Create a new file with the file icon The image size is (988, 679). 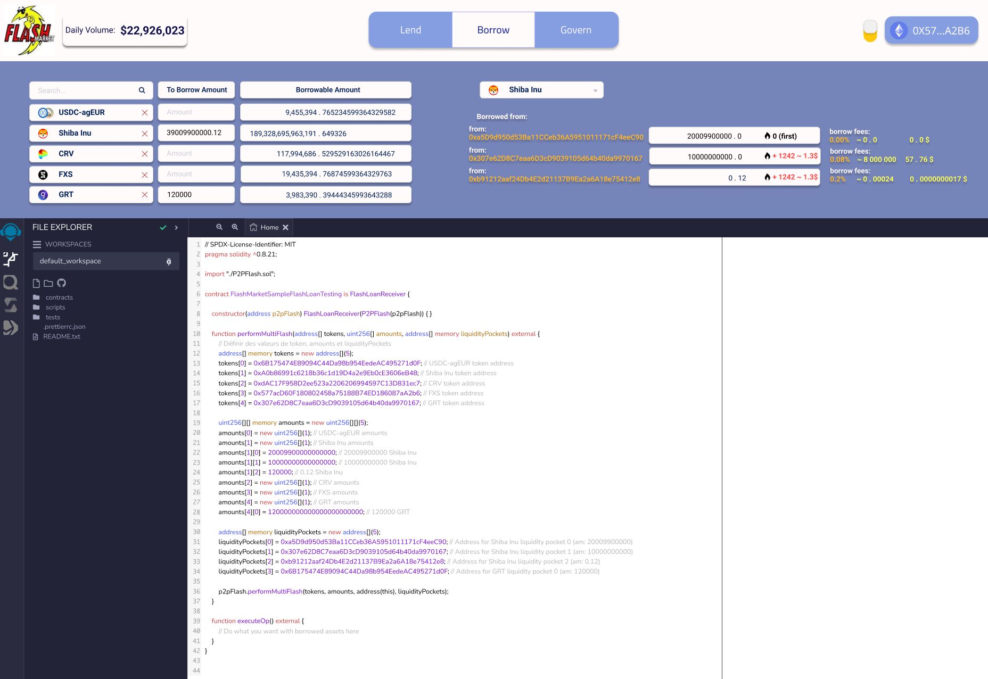[36, 283]
